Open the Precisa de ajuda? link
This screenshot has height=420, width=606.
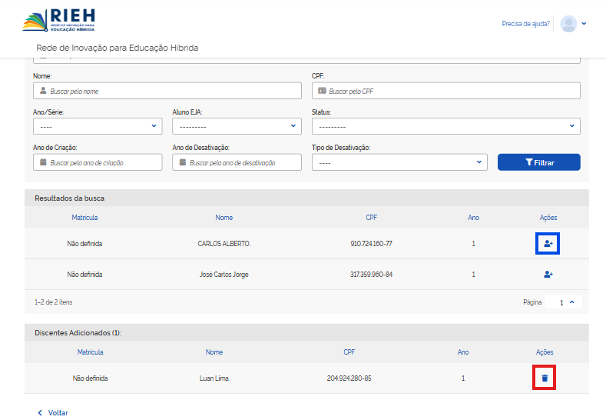(x=525, y=24)
